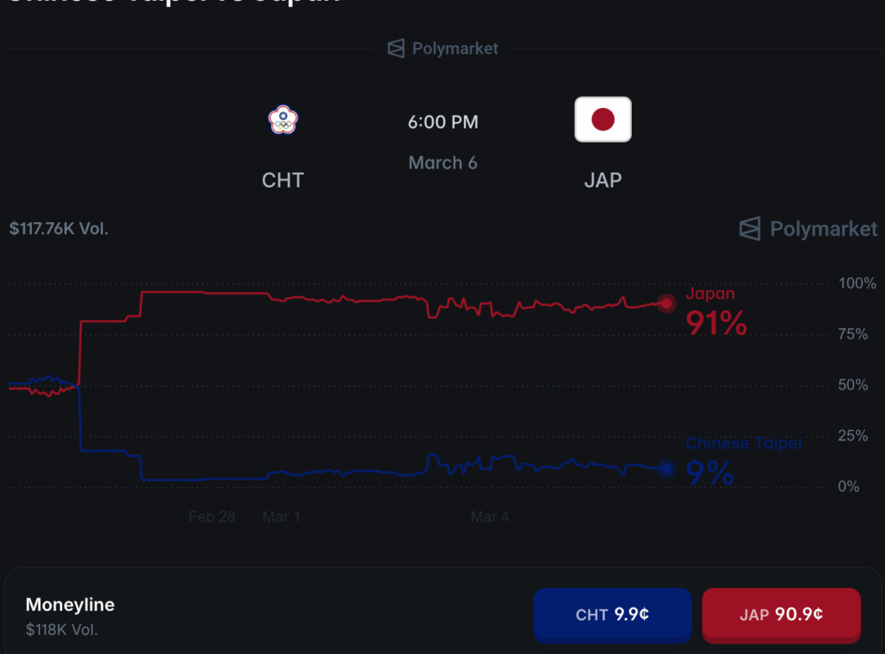Click the Polymarket watermark logo above the chart

[x=749, y=229]
